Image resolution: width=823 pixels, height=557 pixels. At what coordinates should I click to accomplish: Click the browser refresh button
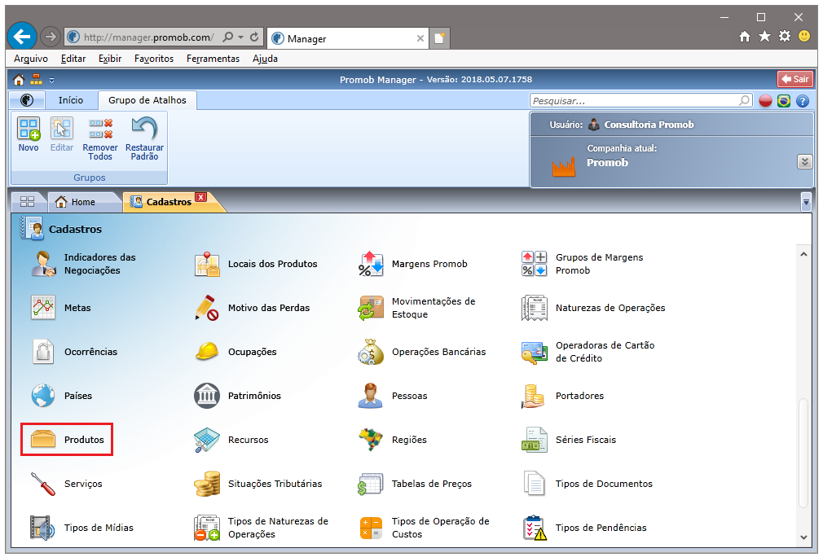(x=254, y=37)
